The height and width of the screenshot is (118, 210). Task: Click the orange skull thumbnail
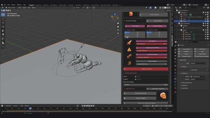point(163,96)
